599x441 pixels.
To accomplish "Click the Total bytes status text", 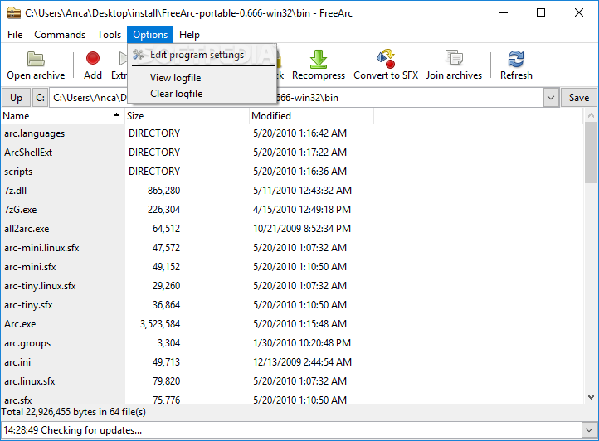I will 74,412.
